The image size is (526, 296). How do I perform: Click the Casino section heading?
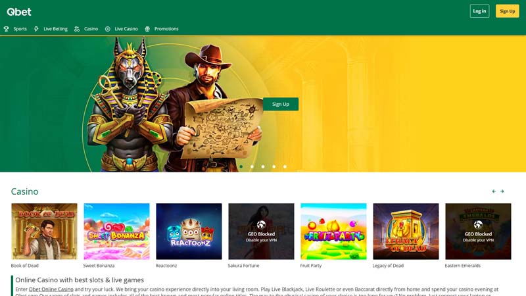point(24,191)
